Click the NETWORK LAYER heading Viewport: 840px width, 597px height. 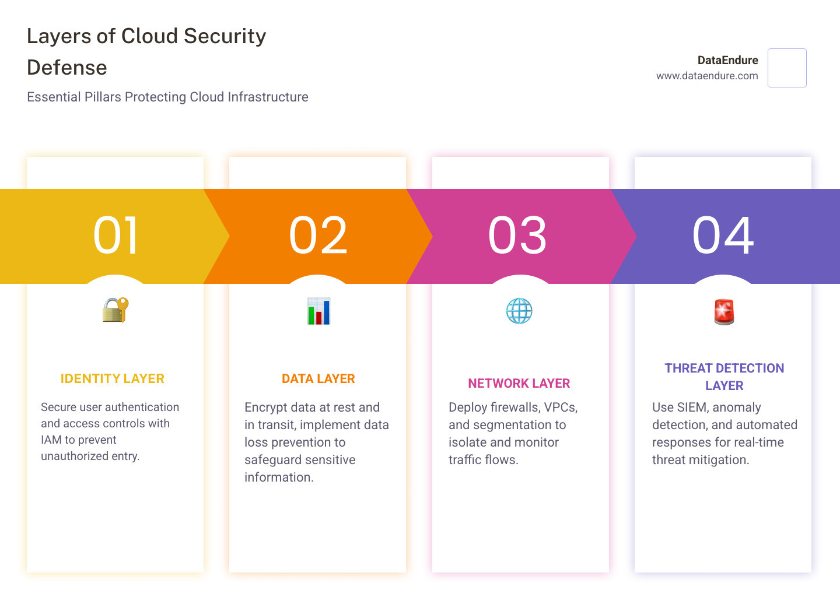pos(519,384)
